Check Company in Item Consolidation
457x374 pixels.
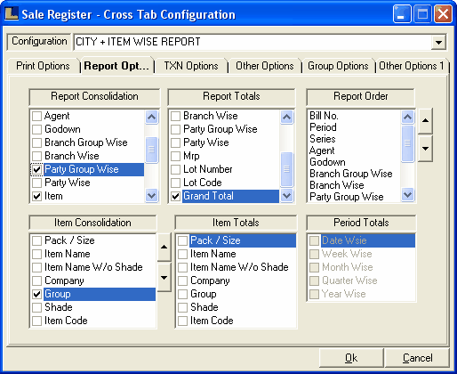[36, 280]
